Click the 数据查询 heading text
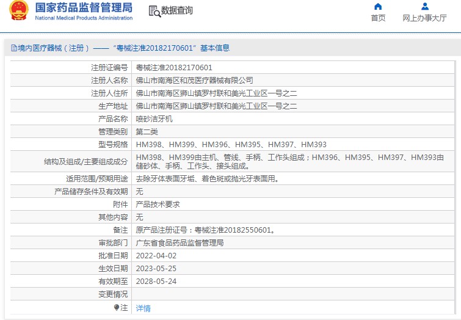The image size is (461, 320). click(177, 11)
